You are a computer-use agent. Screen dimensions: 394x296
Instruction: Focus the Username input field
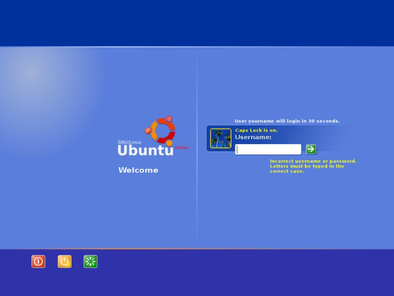coord(268,149)
